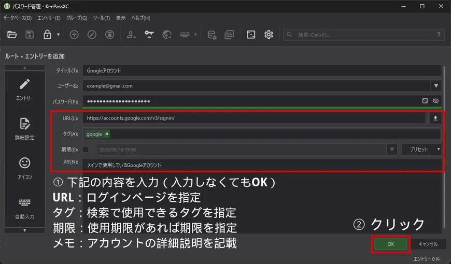Select the アイコン sidebar section
Screen dimensions: 451x264
tap(25, 169)
